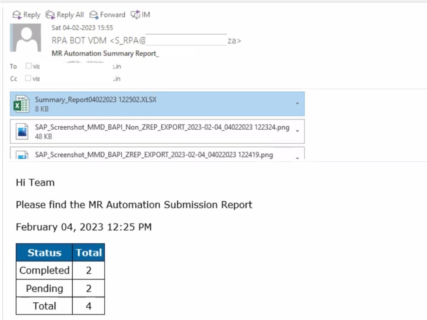The width and height of the screenshot is (427, 320).
Task: Click the Reply All icon
Action: pos(50,14)
